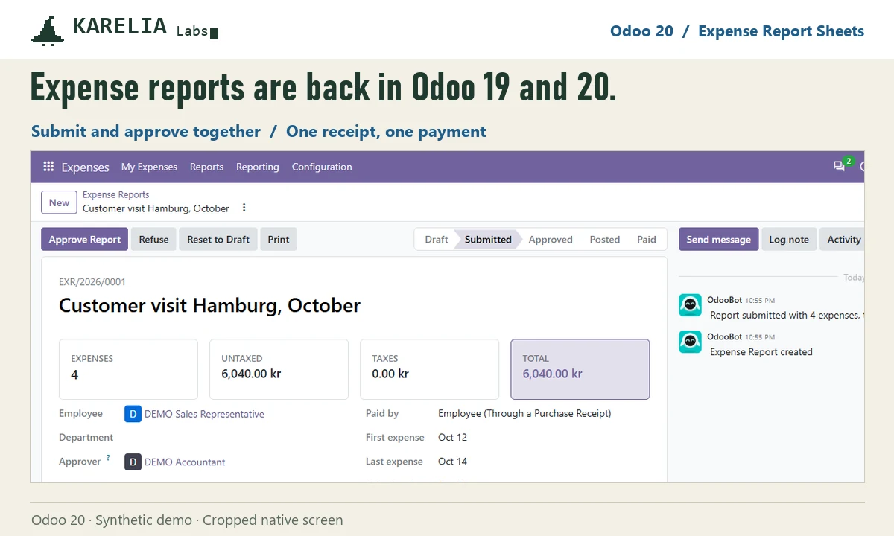This screenshot has width=894, height=536.
Task: Open the Expenses app home
Action: [x=85, y=167]
